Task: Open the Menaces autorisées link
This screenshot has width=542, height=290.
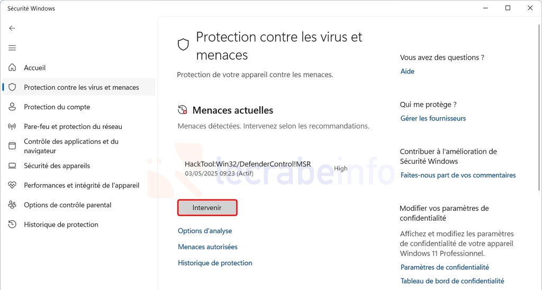Action: click(x=207, y=247)
